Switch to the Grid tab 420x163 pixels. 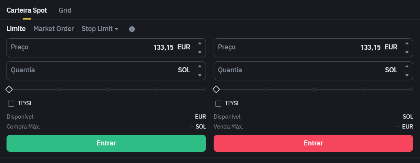65,10
